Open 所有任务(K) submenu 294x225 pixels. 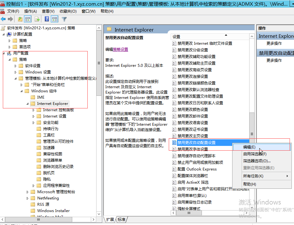[262, 176]
